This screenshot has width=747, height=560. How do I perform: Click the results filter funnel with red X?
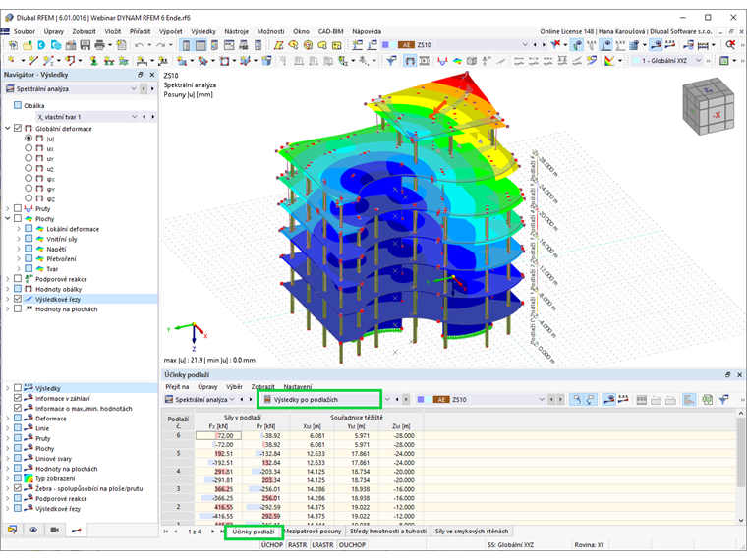pos(555,45)
